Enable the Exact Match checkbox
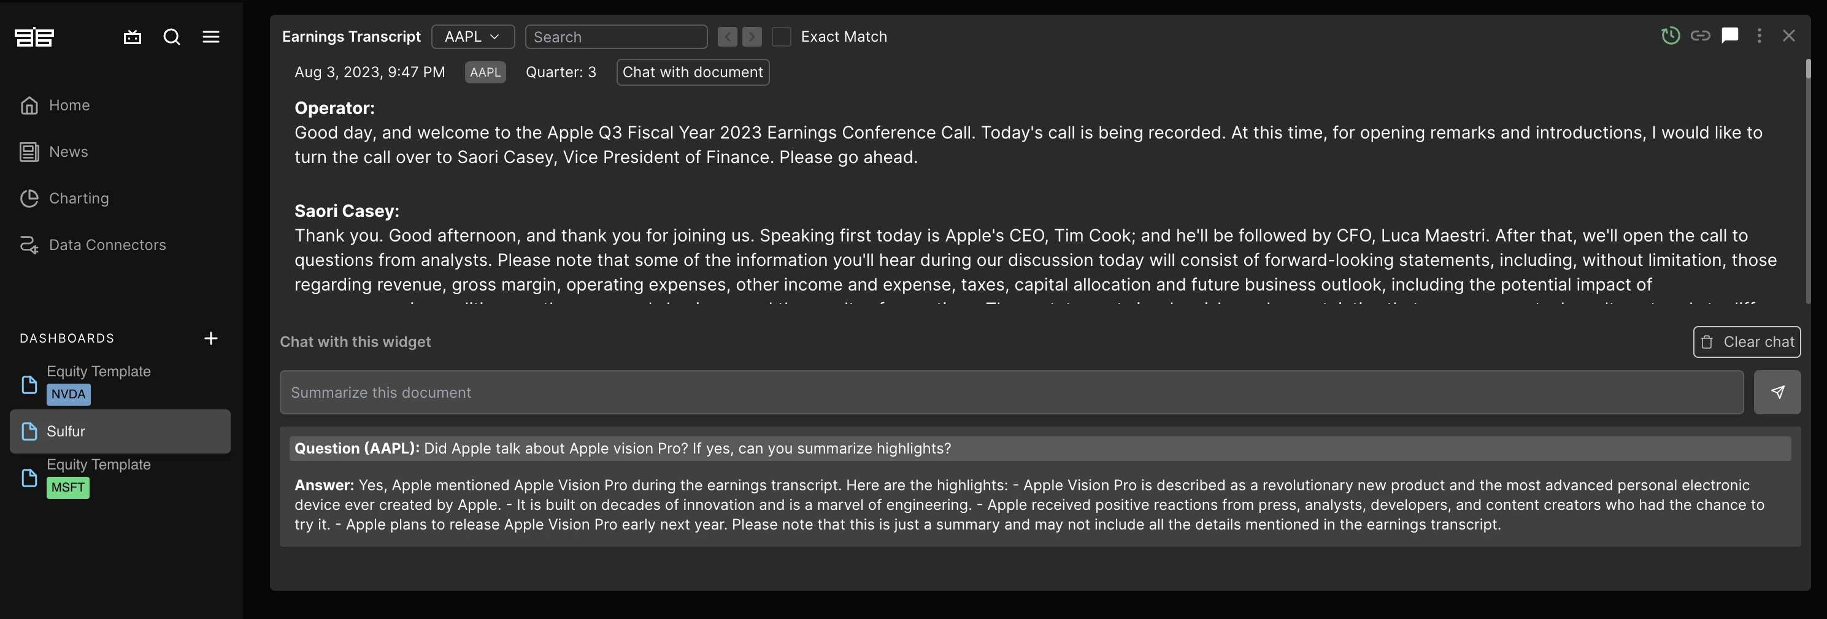Image resolution: width=1827 pixels, height=619 pixels. [x=781, y=37]
